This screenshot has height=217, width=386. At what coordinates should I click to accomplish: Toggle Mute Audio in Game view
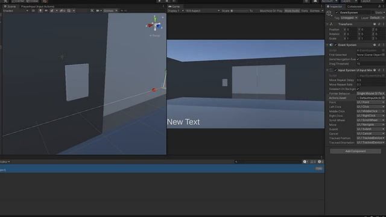pos(292,11)
